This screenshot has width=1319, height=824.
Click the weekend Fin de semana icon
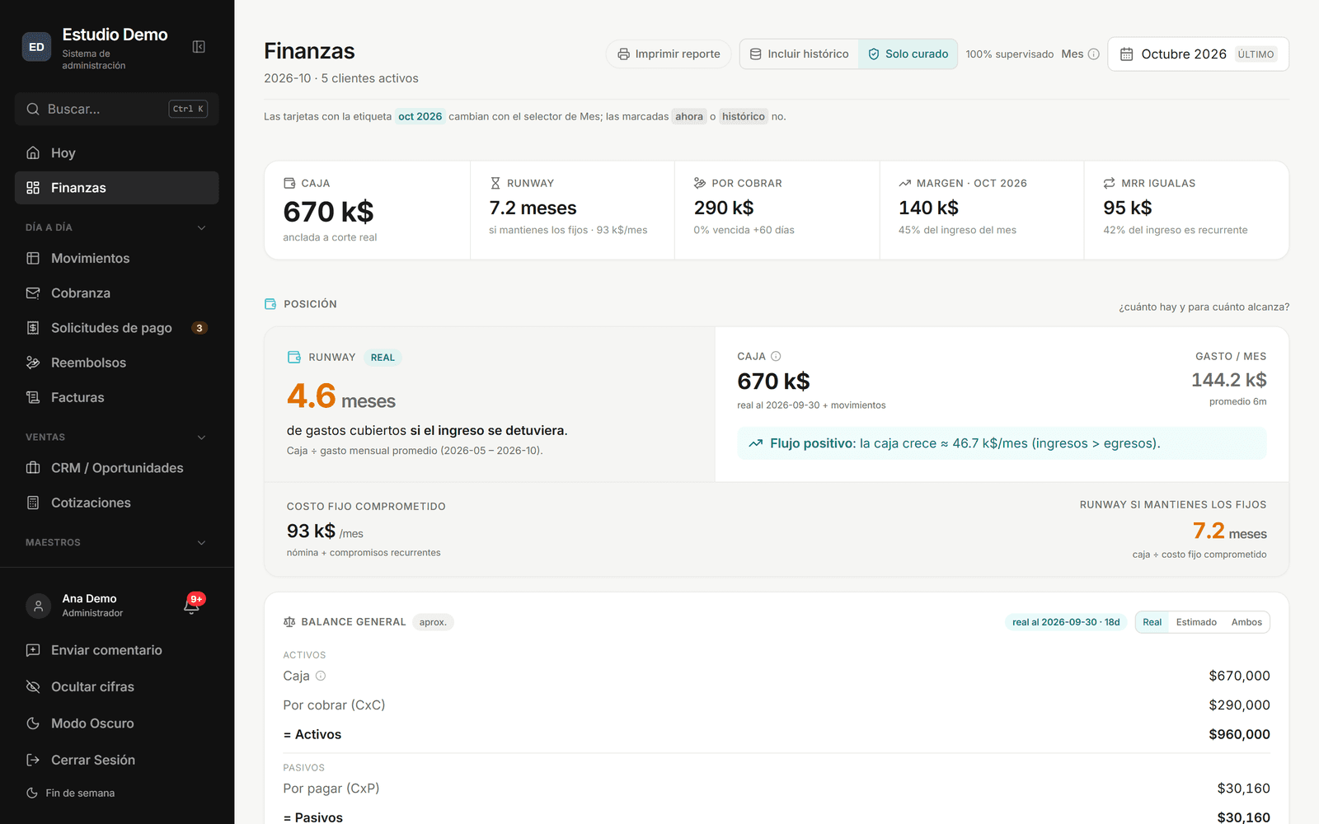pyautogui.click(x=32, y=793)
